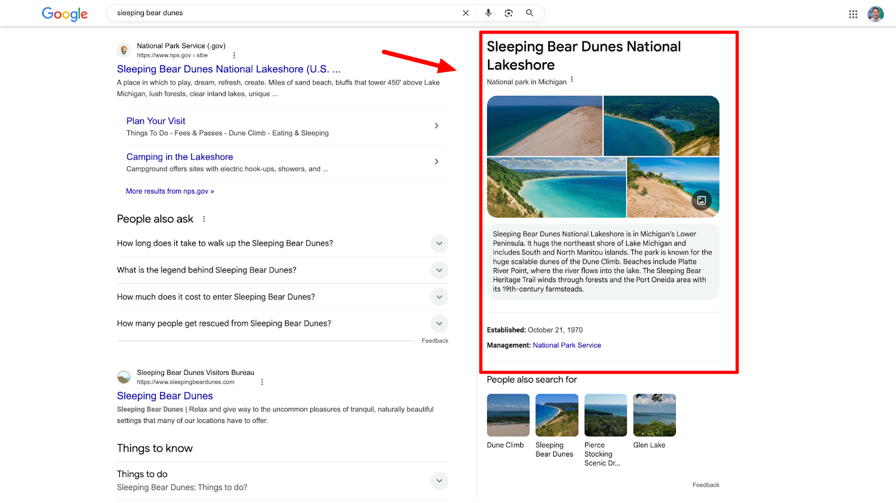Screen dimensions: 896x503
Task: Click Feedback below People also search for
Action: tap(706, 485)
